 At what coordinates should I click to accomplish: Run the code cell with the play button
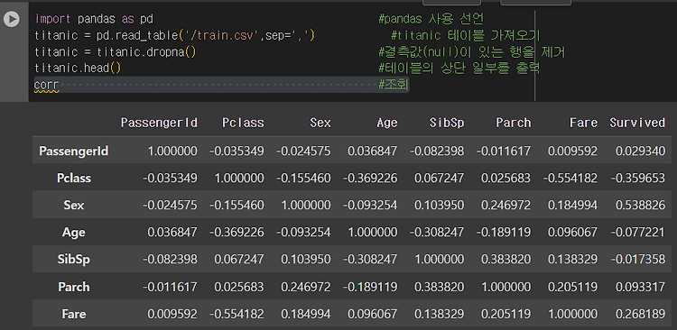pos(12,19)
